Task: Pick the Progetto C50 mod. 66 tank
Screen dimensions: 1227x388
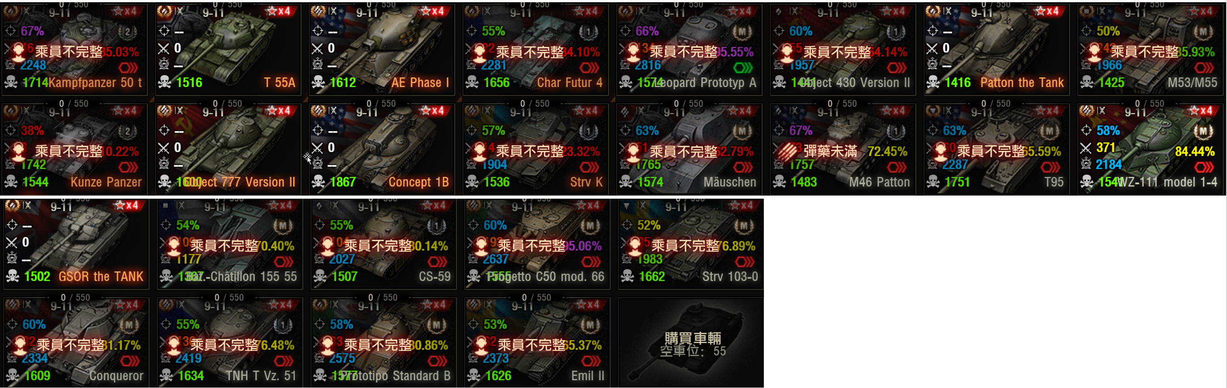Action: pos(537,244)
